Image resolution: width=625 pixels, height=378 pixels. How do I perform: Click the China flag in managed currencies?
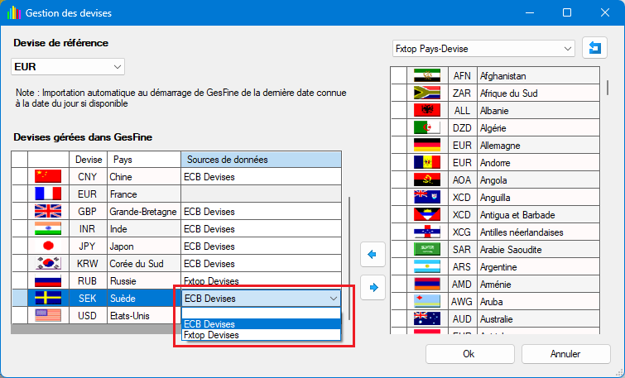tap(48, 176)
